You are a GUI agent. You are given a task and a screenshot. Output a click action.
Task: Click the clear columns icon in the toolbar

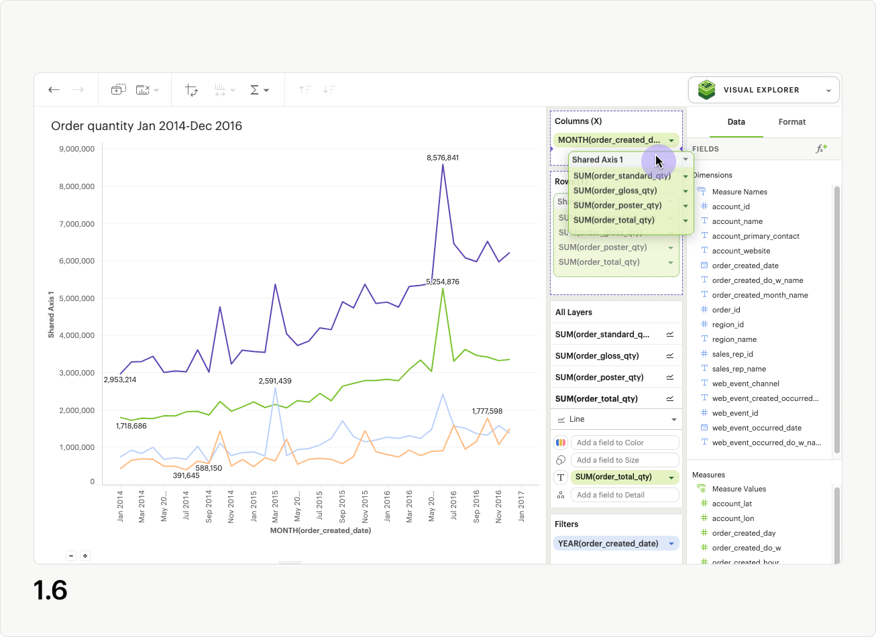coord(143,89)
